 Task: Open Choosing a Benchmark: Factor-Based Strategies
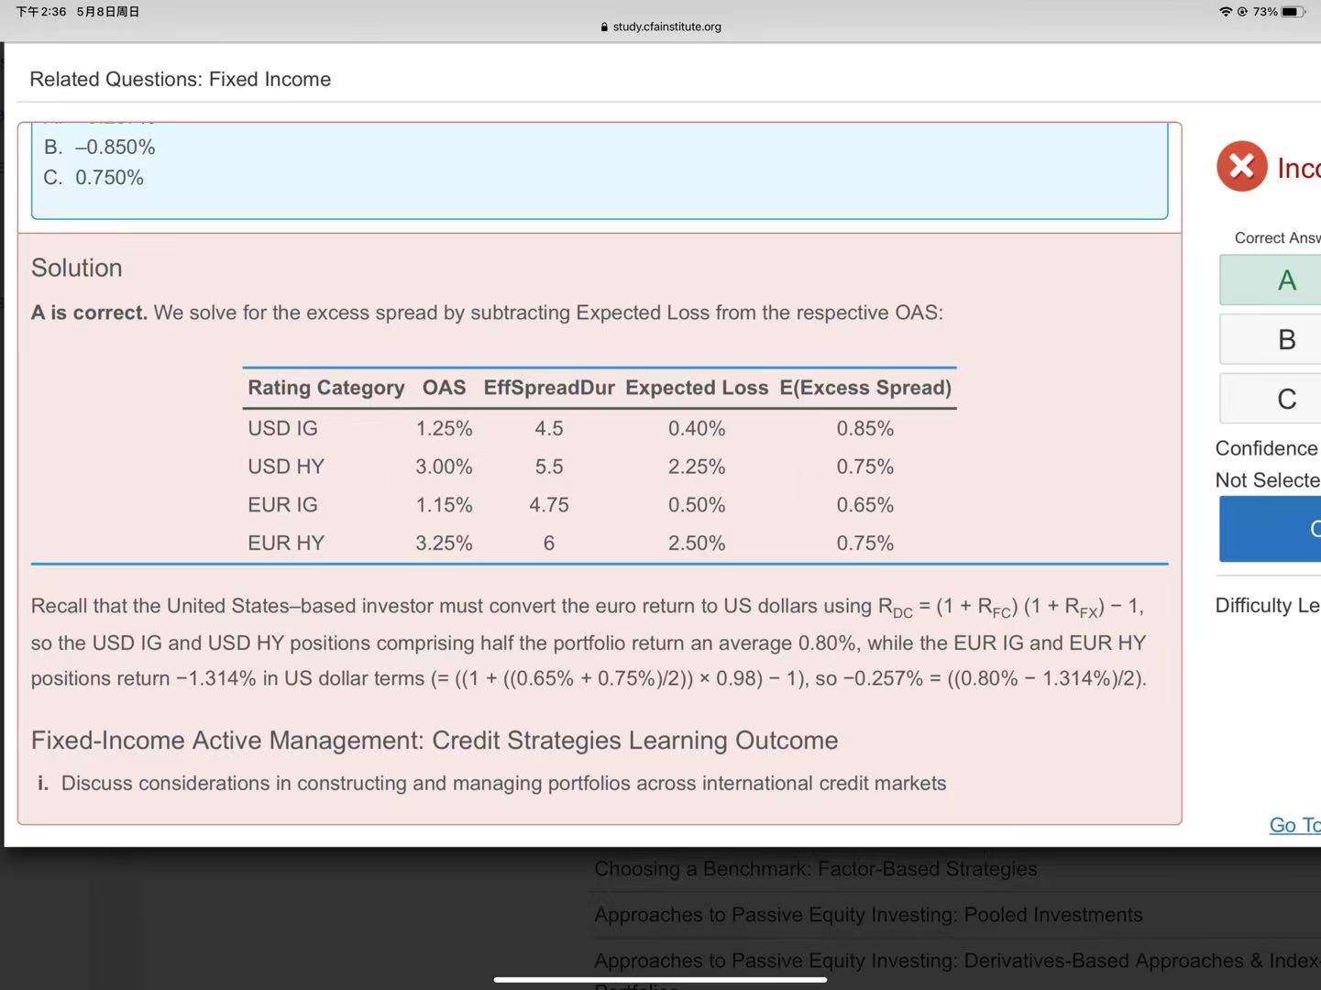coord(815,869)
